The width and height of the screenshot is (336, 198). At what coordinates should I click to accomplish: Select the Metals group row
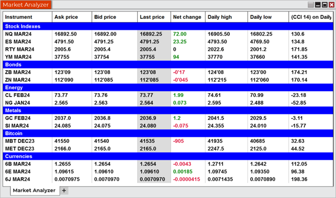(168, 110)
